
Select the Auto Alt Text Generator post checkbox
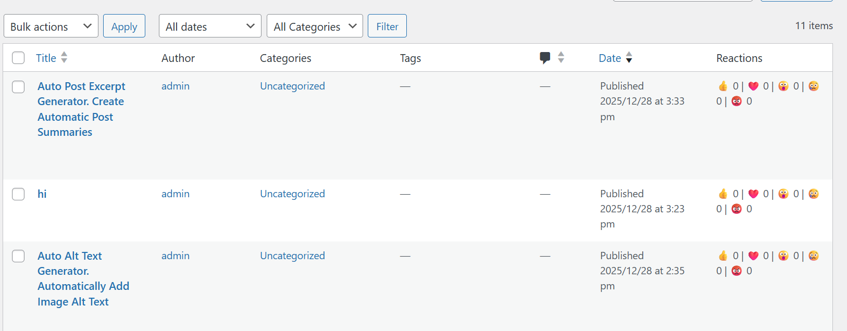(x=18, y=256)
